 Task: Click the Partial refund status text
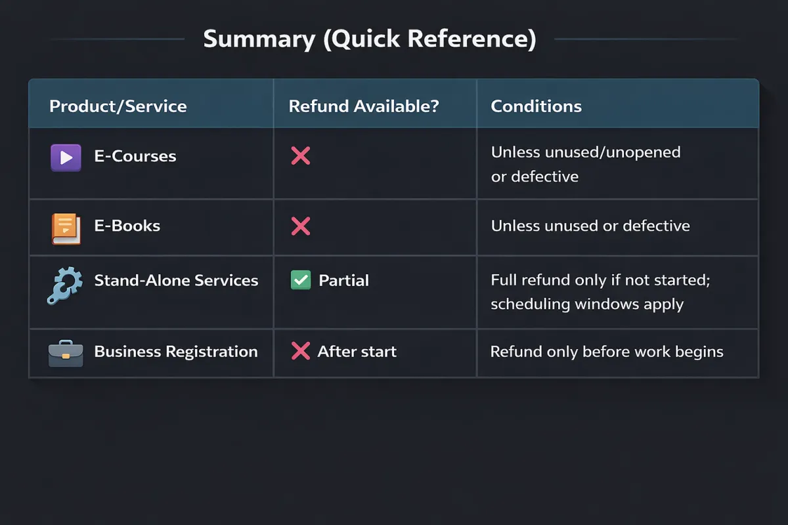[x=343, y=280]
